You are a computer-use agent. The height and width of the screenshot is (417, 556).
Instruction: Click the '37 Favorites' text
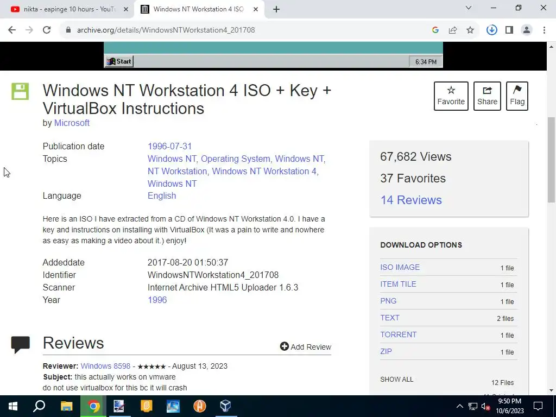[x=413, y=178]
